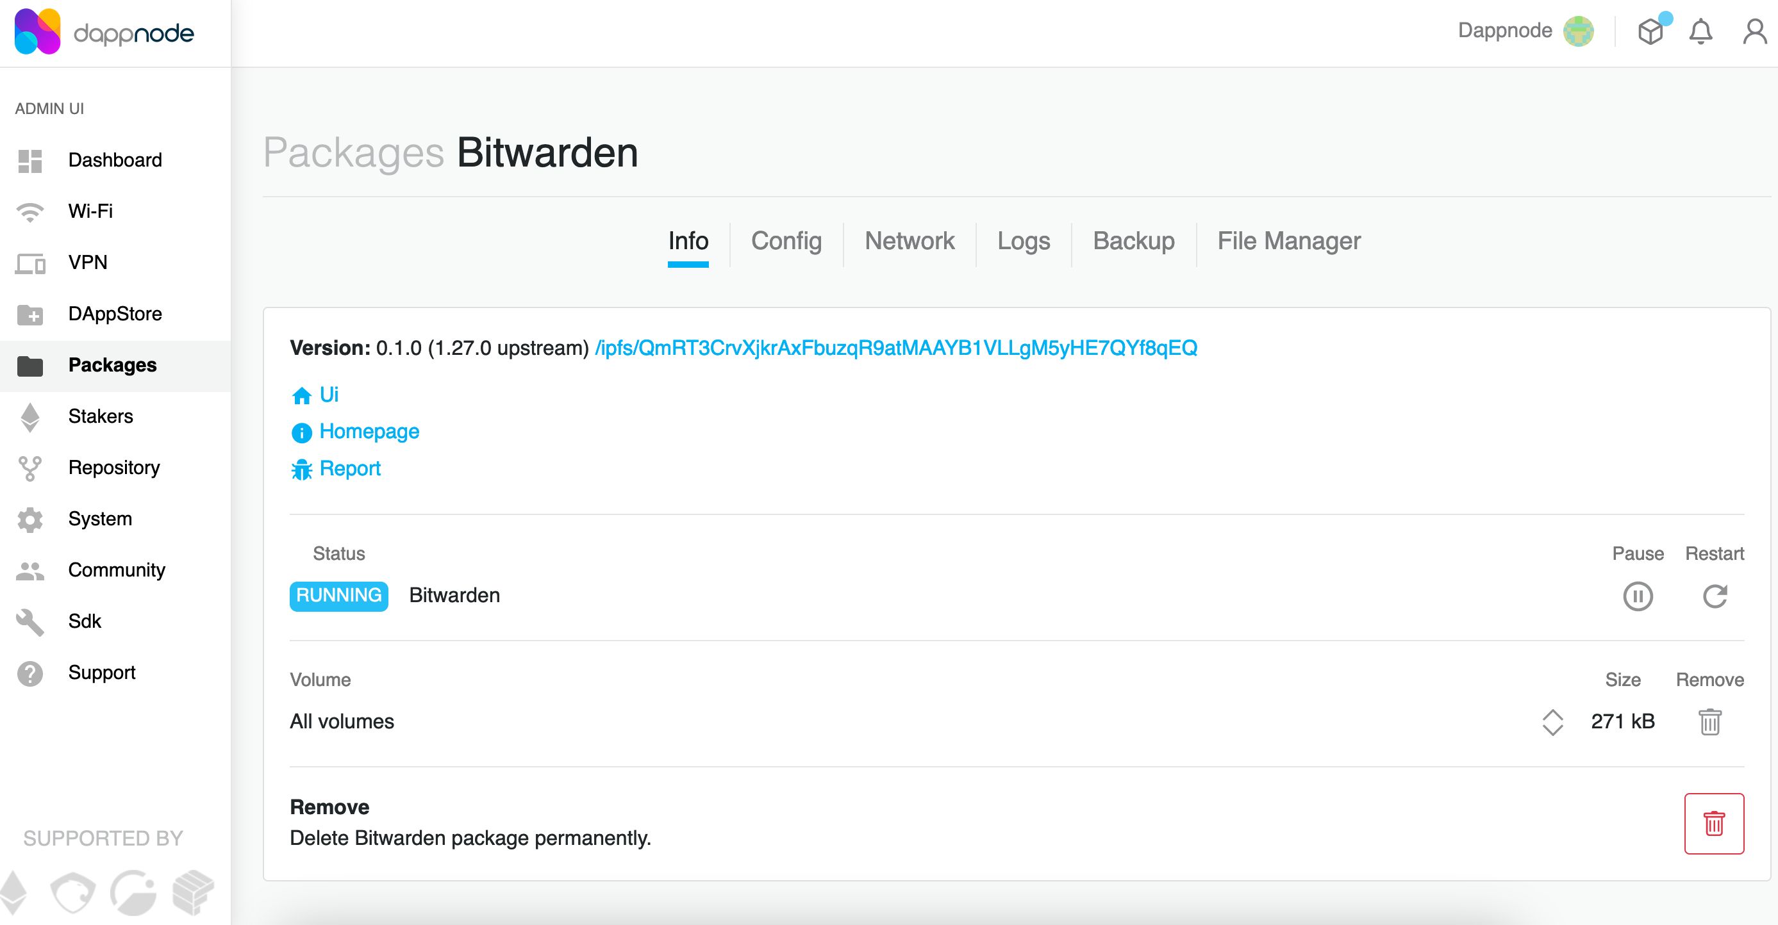Image resolution: width=1778 pixels, height=925 pixels.
Task: Switch to the File Manager tab
Action: [1289, 241]
